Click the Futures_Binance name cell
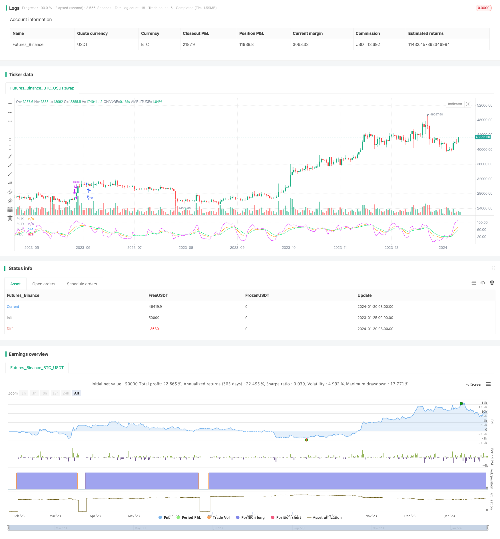Viewport: 500px width, 539px height. (28, 44)
